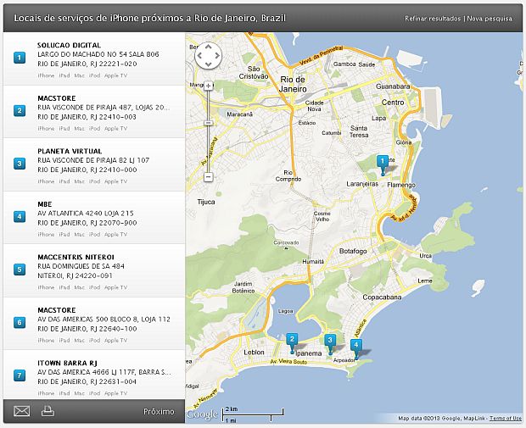Click number 4 badge beside MBE

(20, 216)
